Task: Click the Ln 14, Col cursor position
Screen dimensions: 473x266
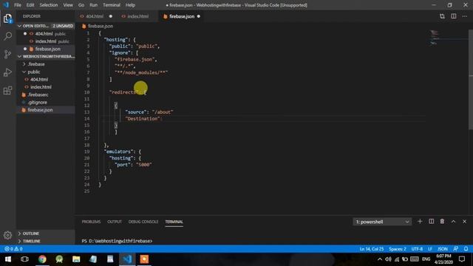Action: click(371, 249)
